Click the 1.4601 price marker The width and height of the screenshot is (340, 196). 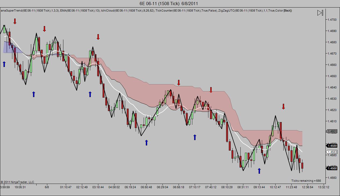tap(332, 131)
